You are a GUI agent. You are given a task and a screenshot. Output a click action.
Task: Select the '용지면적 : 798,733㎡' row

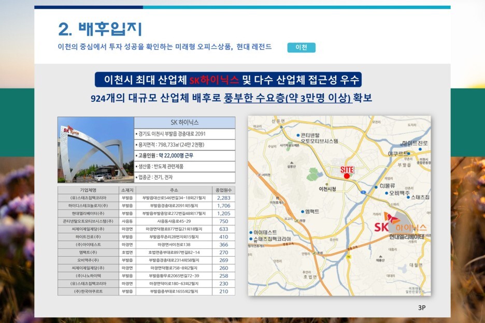184,144
